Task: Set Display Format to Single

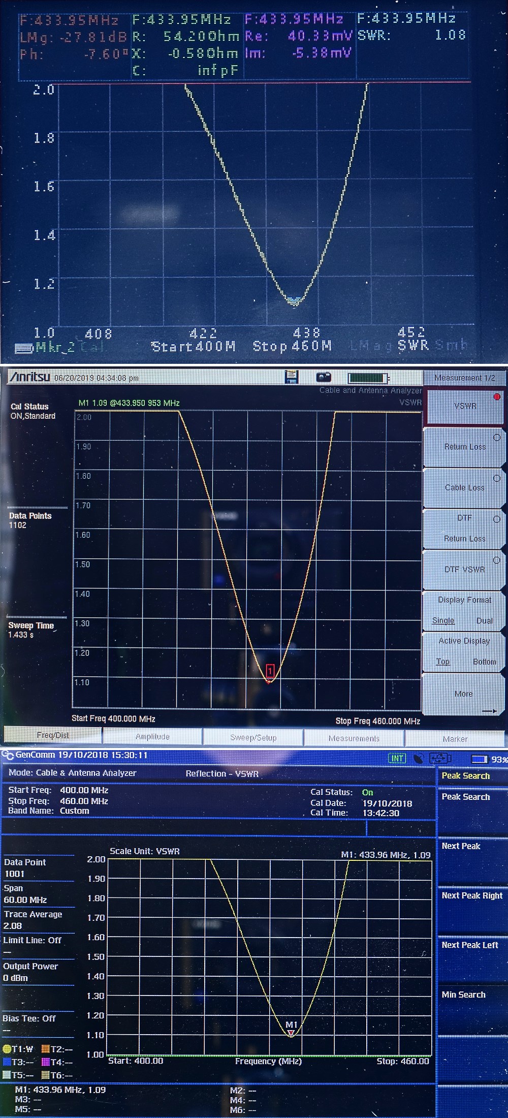Action: coord(443,620)
